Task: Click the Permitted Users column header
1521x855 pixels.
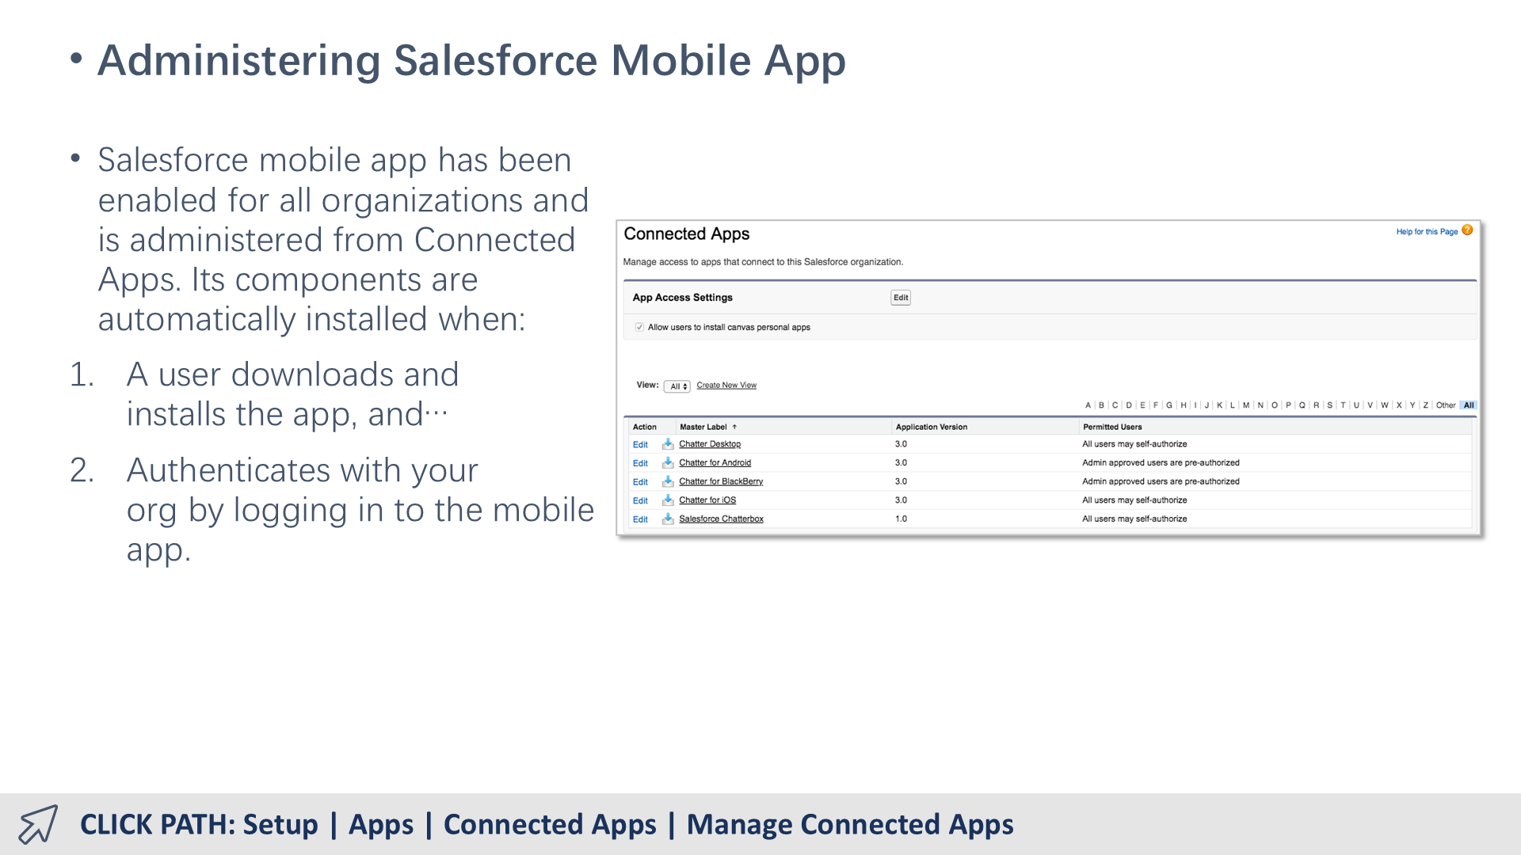Action: tap(1112, 427)
